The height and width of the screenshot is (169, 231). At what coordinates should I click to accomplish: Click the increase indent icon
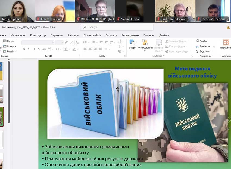[107, 43]
